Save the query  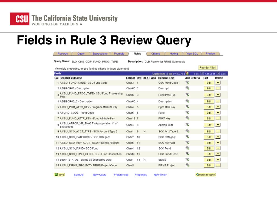(x=59, y=175)
